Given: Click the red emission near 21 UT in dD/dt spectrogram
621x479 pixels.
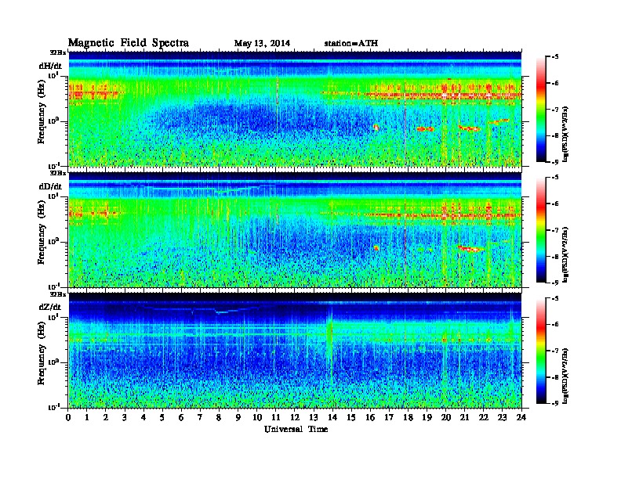Looking at the screenshot, I should click(x=470, y=249).
